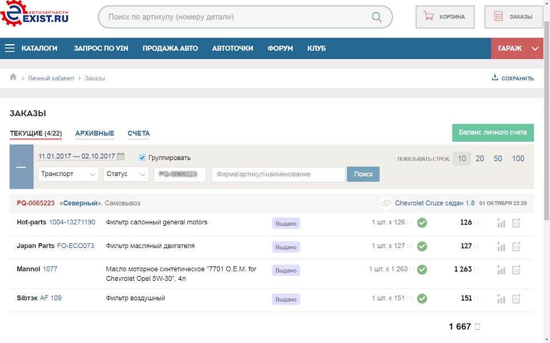550x343 pixels.
Task: Focus the Фирма\артикул\наименование field
Action: click(278, 174)
